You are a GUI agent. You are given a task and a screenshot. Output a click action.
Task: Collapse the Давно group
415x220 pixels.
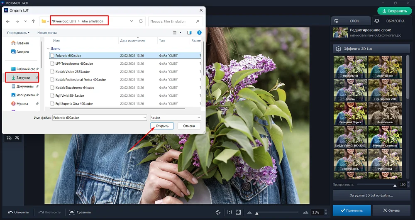[x=48, y=49]
